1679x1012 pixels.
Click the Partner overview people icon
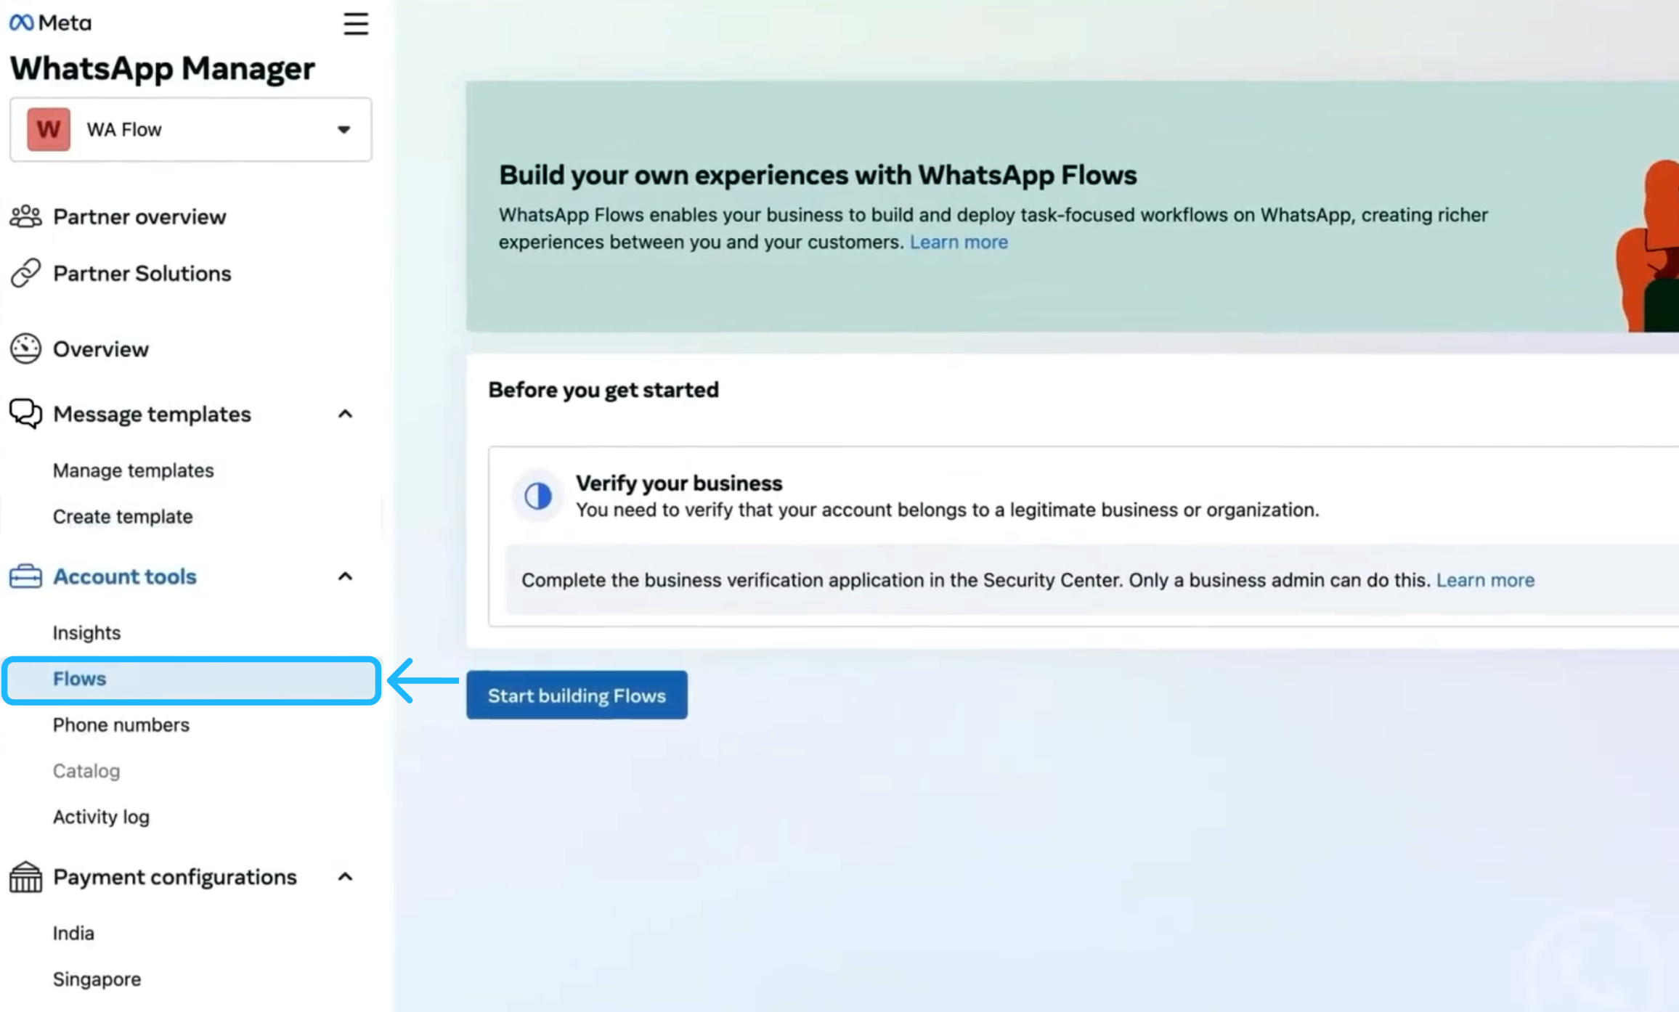tap(25, 216)
